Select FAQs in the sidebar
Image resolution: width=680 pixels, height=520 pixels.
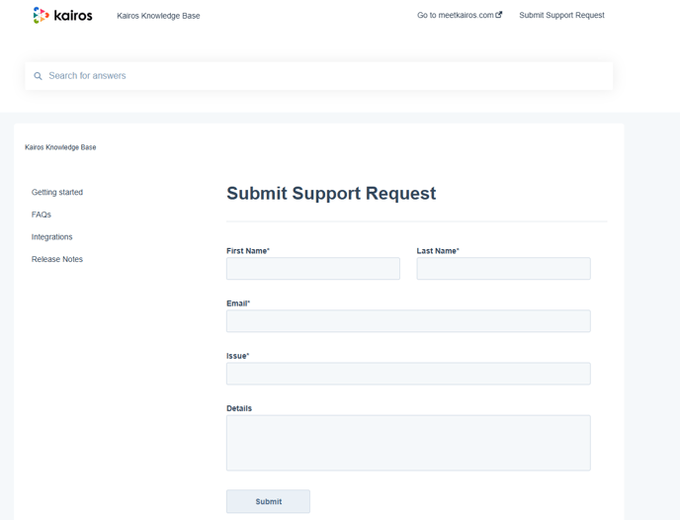(x=42, y=215)
